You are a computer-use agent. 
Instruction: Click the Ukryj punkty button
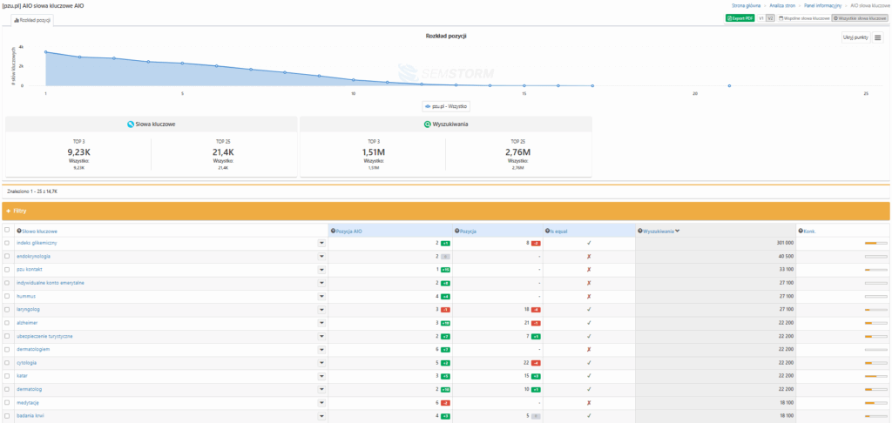(856, 37)
